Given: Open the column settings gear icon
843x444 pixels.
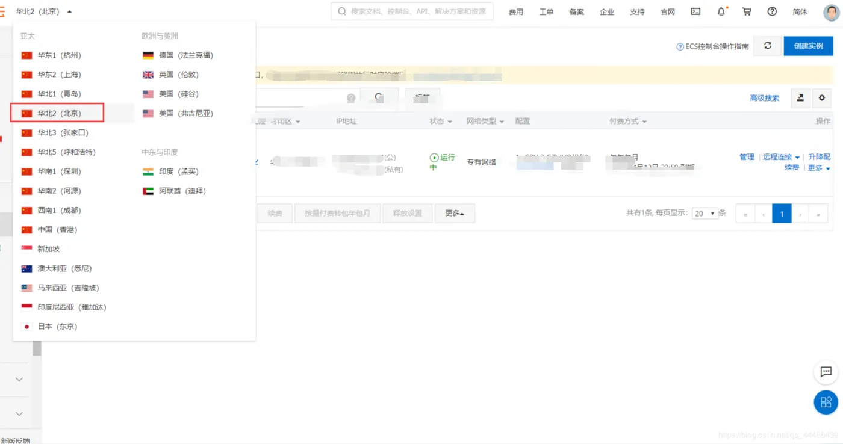Looking at the screenshot, I should (821, 98).
